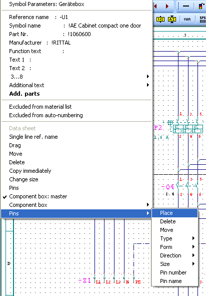The image size is (206, 296).
Task: Click the yellow 1/2 toolbar icon
Action: coord(160,19)
